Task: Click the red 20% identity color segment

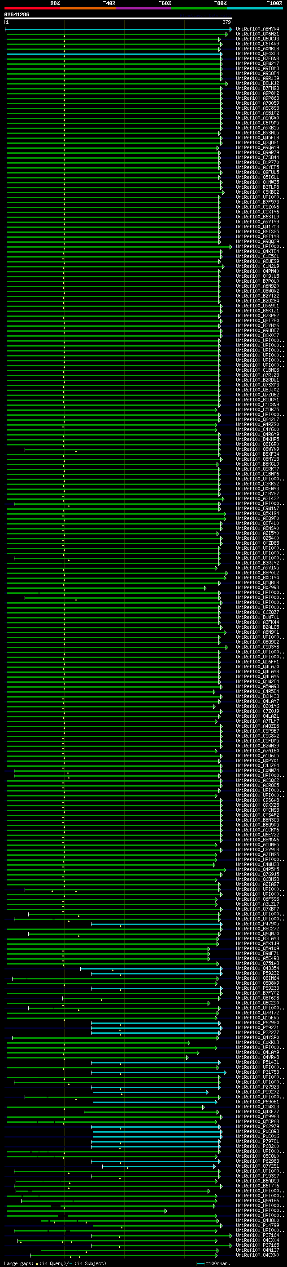Action: pos(32,8)
